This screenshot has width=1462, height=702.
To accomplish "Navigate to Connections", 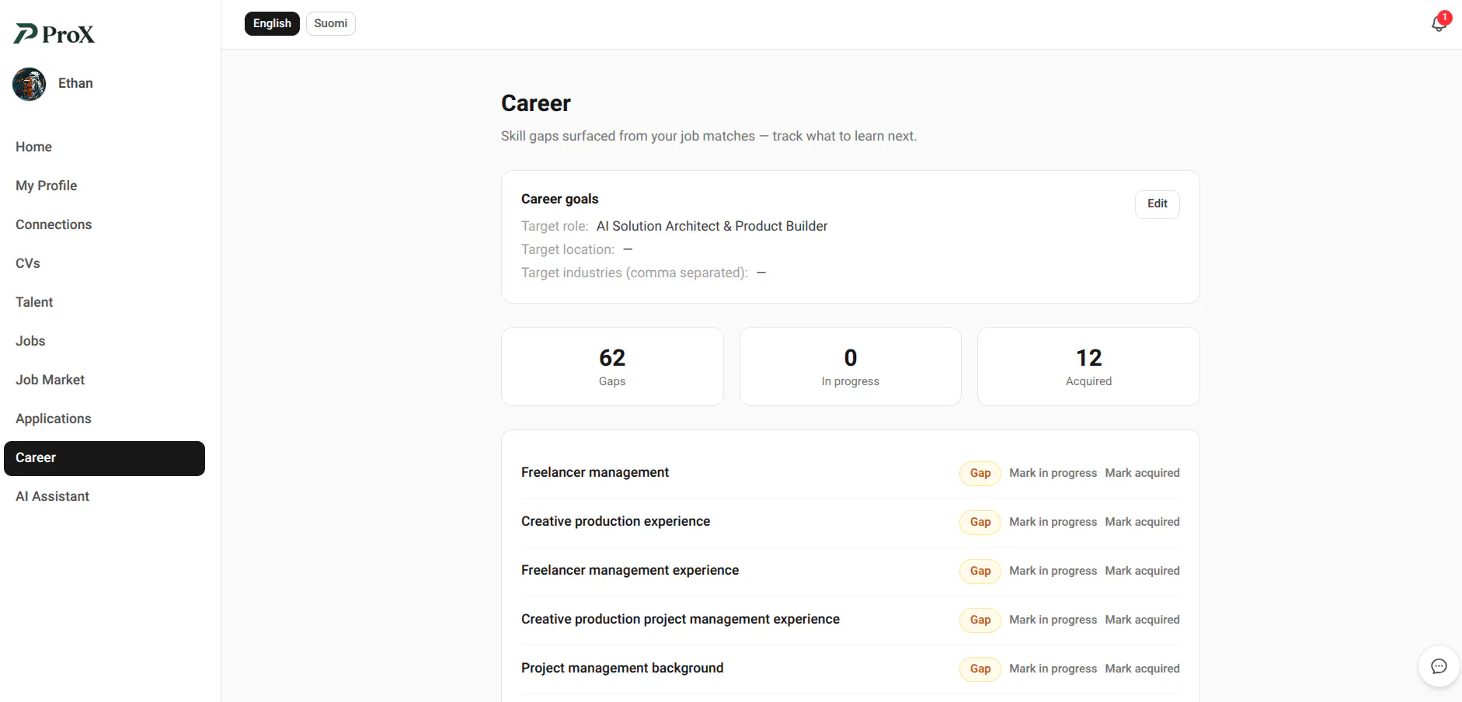I will tap(104, 224).
